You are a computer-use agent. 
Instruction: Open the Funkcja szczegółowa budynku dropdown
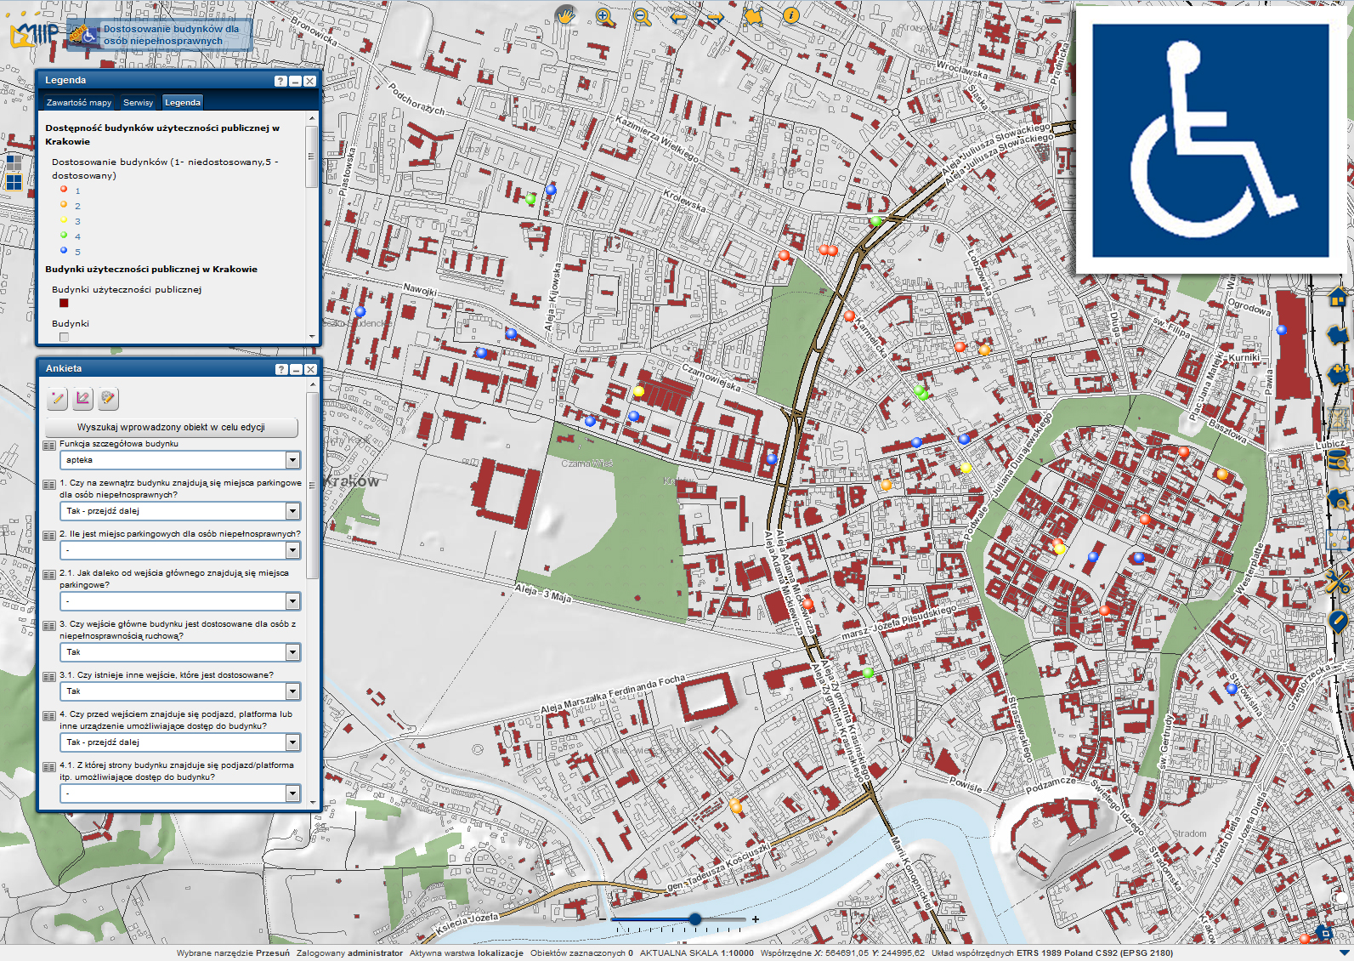(292, 460)
